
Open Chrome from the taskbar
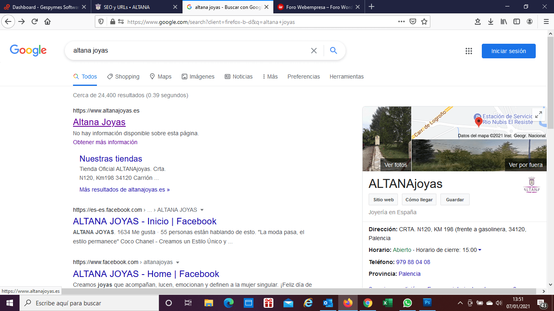click(367, 303)
